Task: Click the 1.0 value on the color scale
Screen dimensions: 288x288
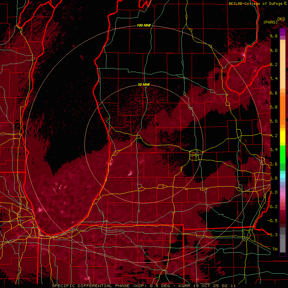Action: (x=274, y=192)
